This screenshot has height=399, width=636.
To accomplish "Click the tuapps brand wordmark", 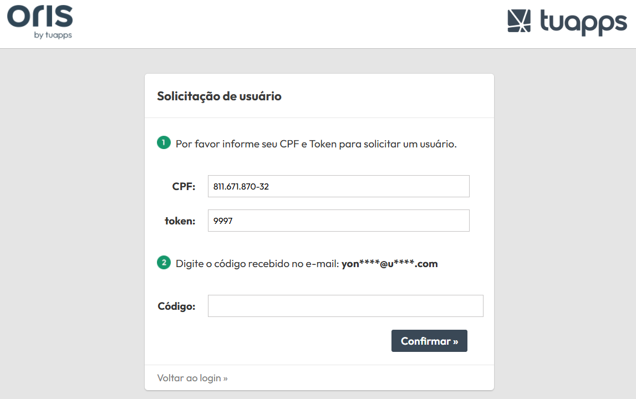I will [583, 22].
